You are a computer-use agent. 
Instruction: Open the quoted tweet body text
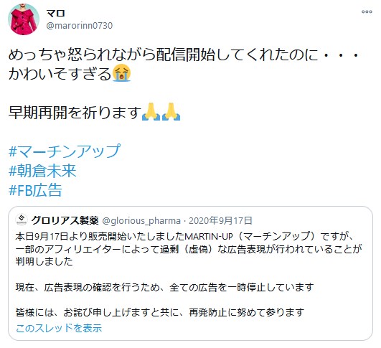(189, 274)
